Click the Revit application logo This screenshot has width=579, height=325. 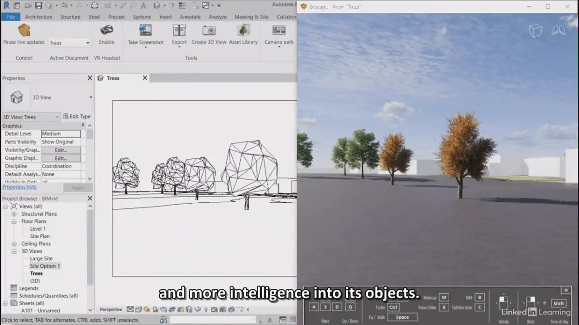pos(7,6)
